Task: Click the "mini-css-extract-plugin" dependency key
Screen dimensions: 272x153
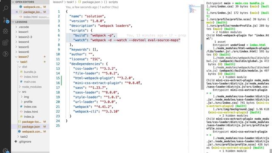Action: tap(97, 83)
